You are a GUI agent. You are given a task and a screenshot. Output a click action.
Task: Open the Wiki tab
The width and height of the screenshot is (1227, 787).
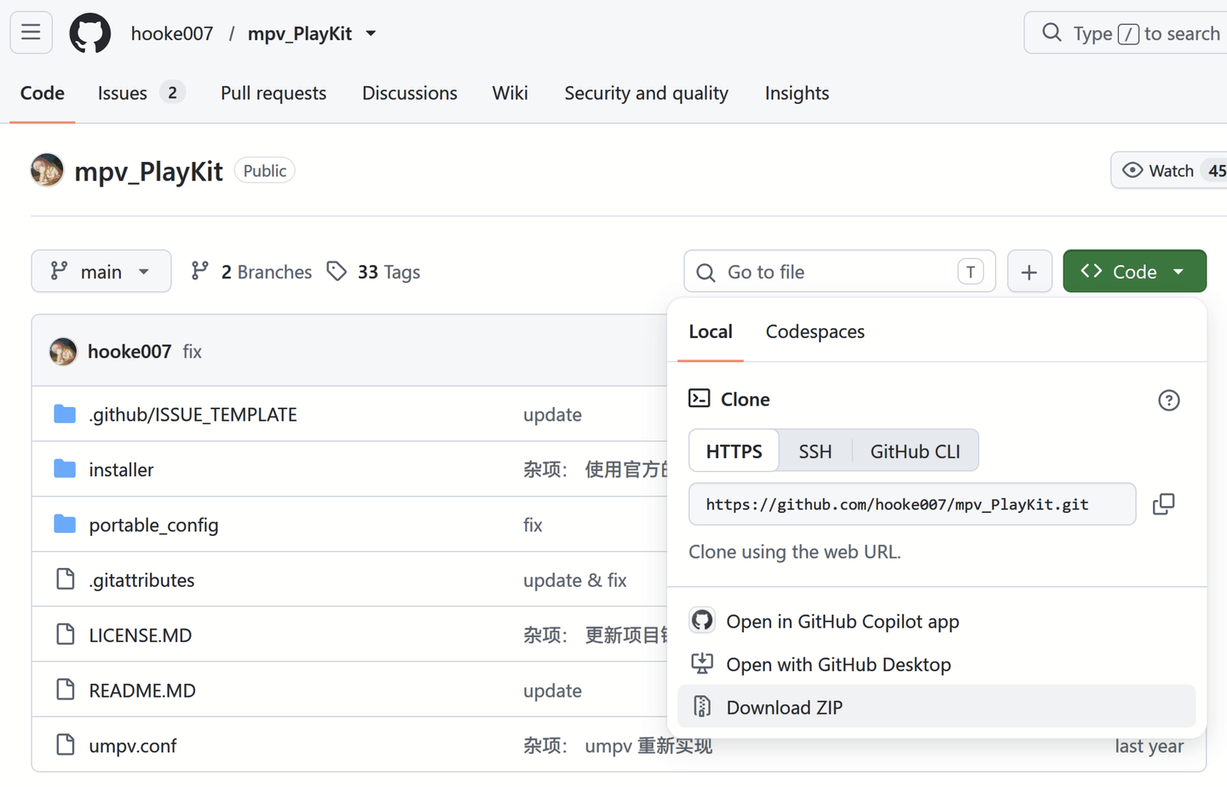(510, 93)
